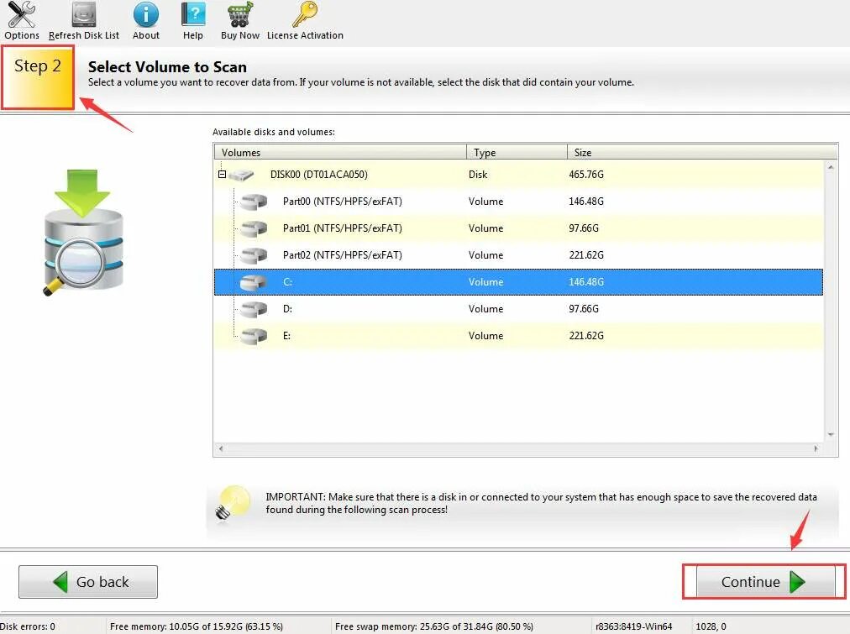Click the Free memory status entry
This screenshot has height=634, width=850.
tap(197, 626)
